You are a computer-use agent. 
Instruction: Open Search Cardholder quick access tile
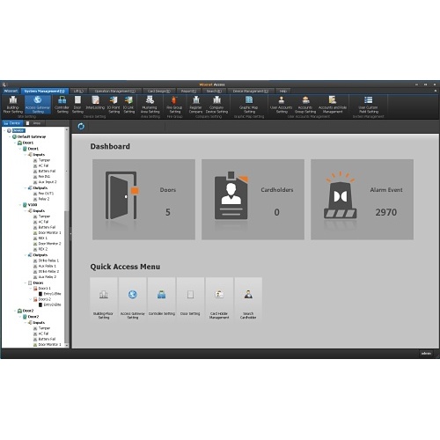point(248,299)
